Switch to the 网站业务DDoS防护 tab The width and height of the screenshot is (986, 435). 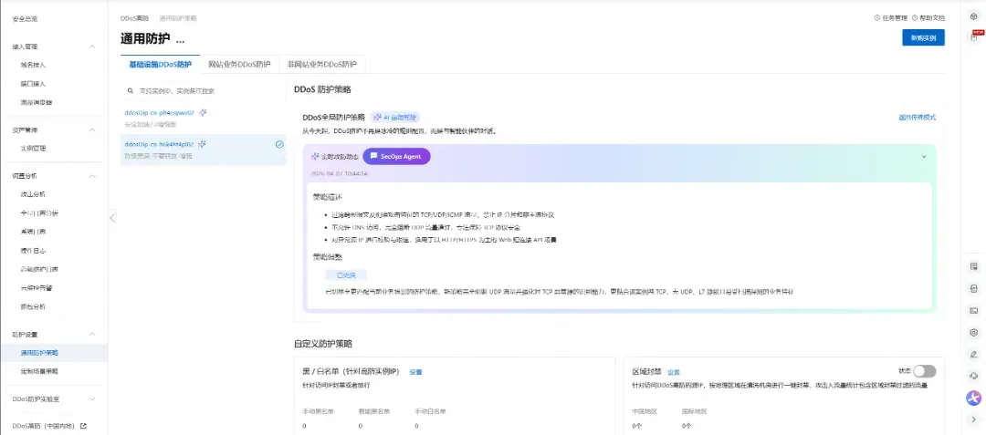coord(239,65)
